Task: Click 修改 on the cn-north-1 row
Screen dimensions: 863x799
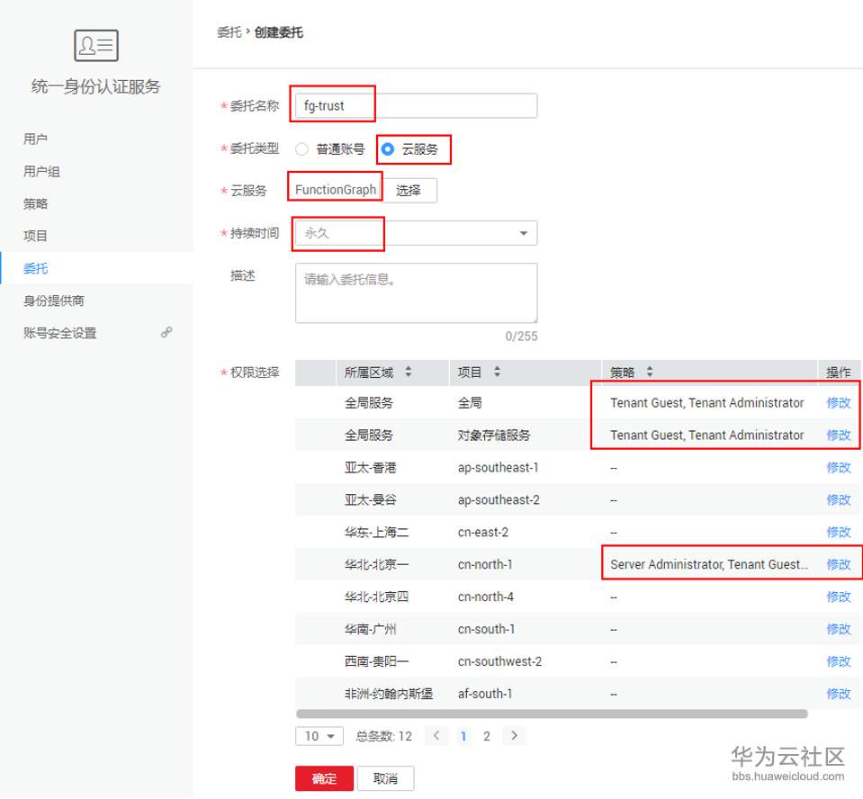Action: click(x=839, y=564)
